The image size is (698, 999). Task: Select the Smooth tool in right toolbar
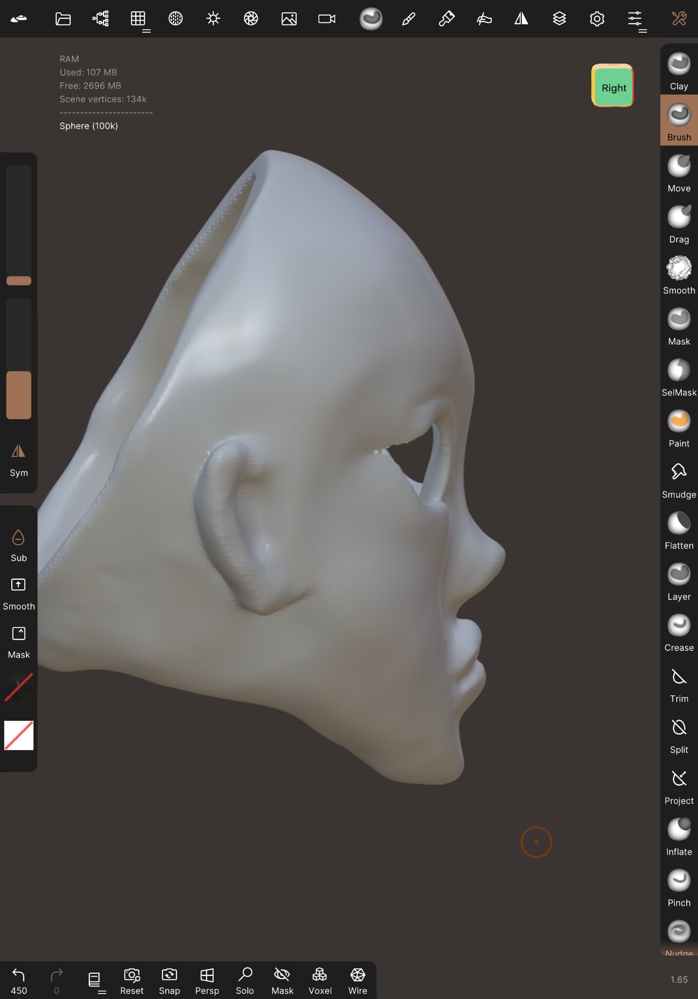679,275
